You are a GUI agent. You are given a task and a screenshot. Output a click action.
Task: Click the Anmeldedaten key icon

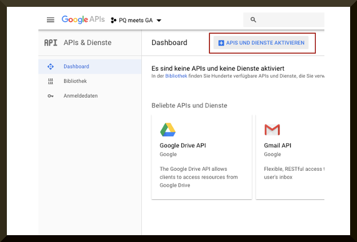pos(50,96)
